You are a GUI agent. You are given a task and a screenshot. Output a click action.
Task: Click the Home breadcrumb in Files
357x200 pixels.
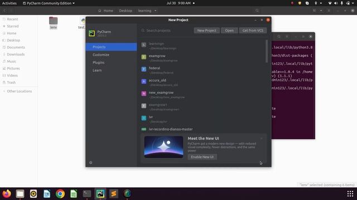[x=105, y=11]
